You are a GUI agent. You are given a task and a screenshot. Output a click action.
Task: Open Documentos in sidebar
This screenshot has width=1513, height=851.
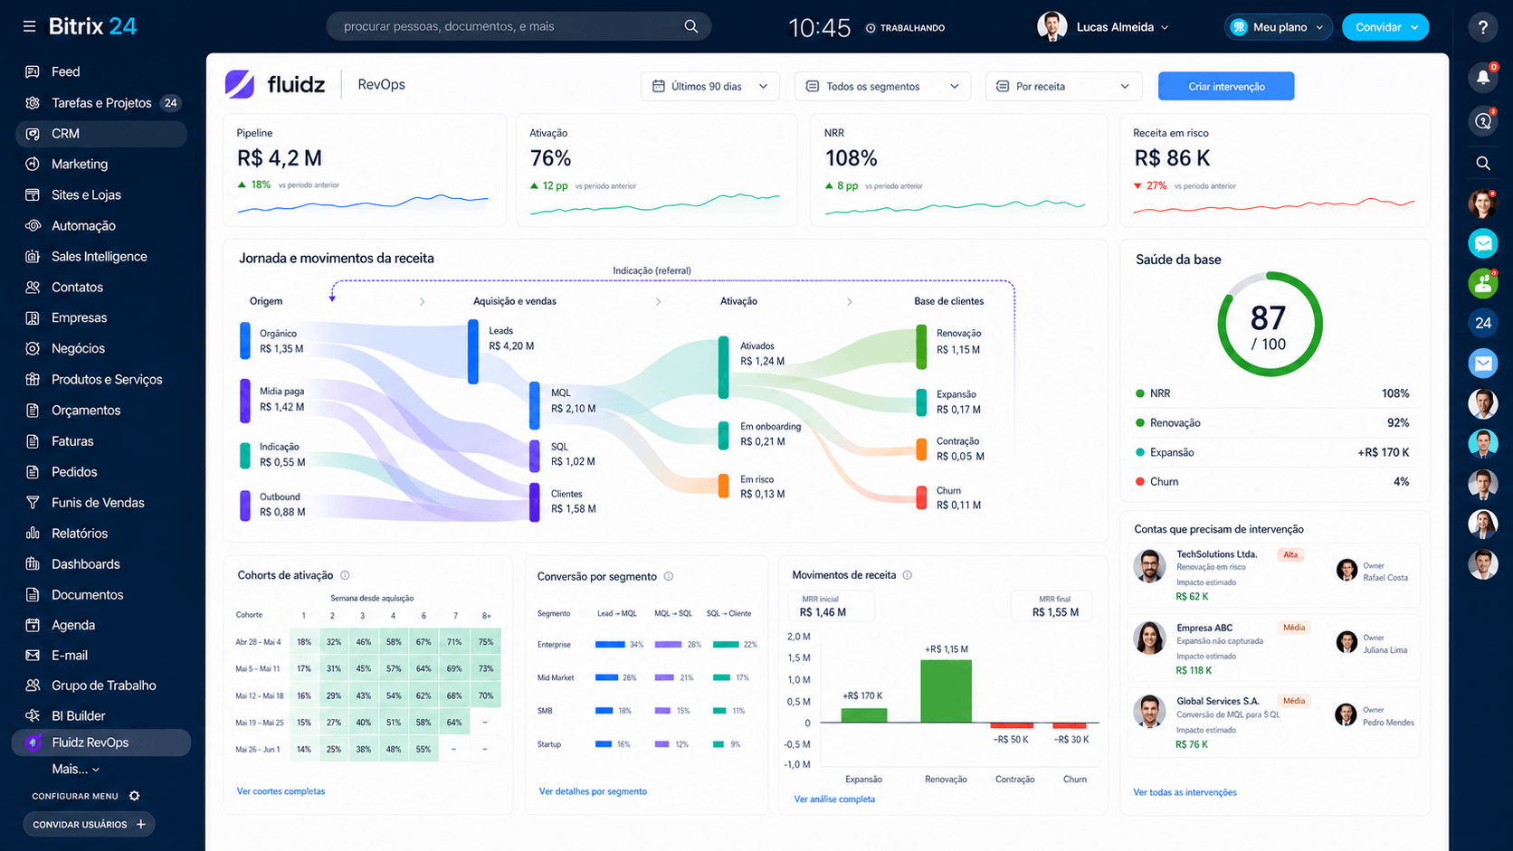(x=87, y=594)
